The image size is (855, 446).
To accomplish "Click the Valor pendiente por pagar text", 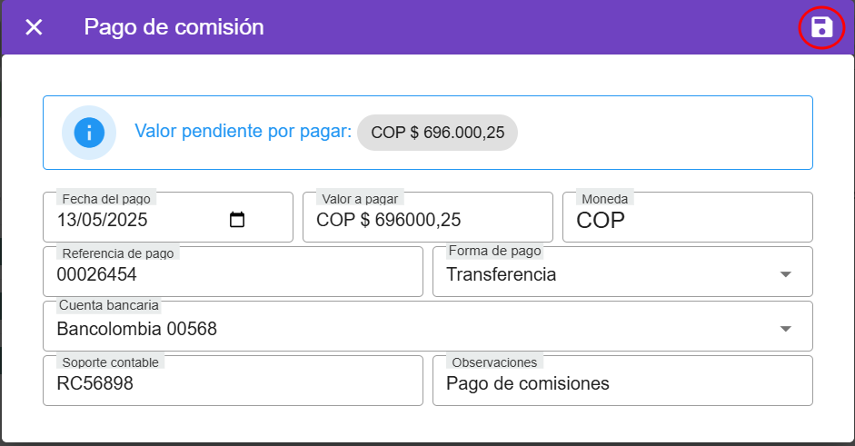I will coord(243,133).
